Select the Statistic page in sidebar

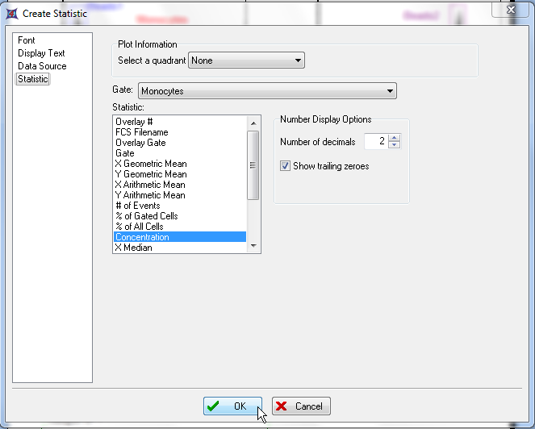[33, 79]
